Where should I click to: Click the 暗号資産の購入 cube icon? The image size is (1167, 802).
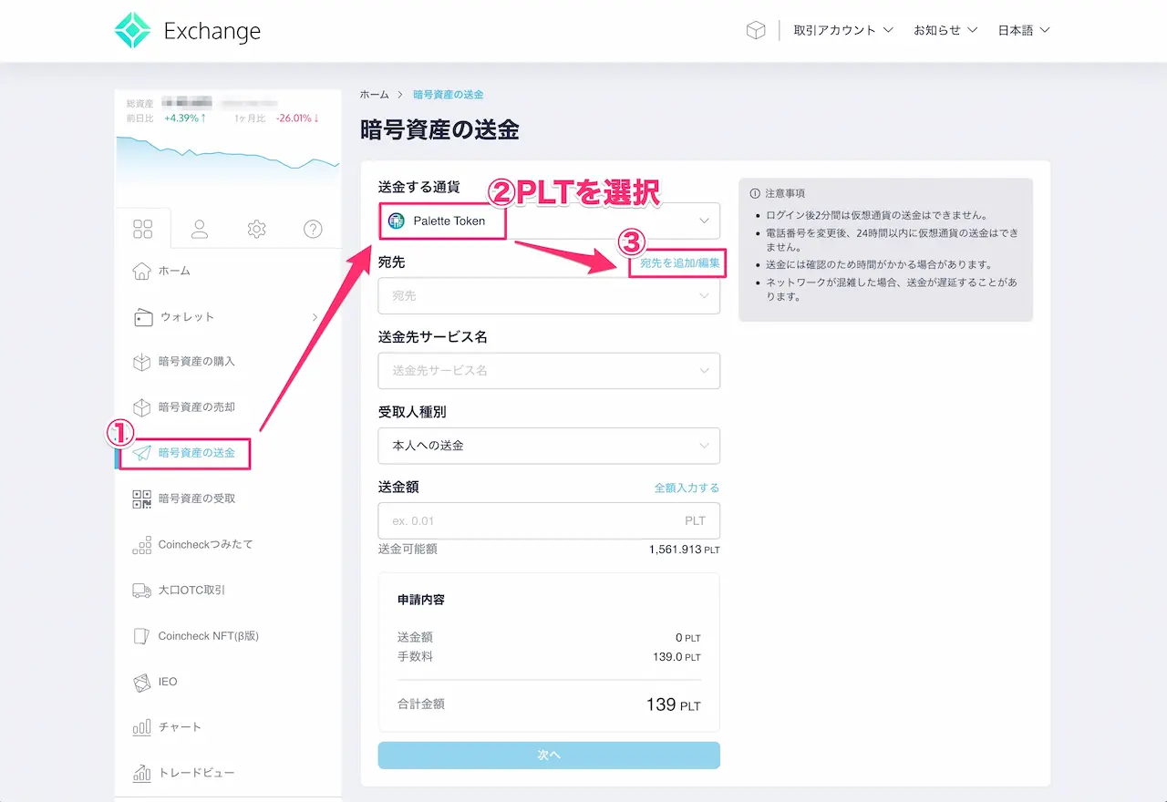(141, 362)
